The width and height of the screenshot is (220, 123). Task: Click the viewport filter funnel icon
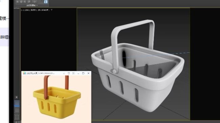click(52, 10)
